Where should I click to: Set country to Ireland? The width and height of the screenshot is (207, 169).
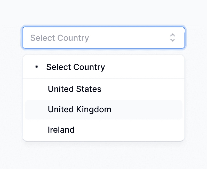pos(61,130)
